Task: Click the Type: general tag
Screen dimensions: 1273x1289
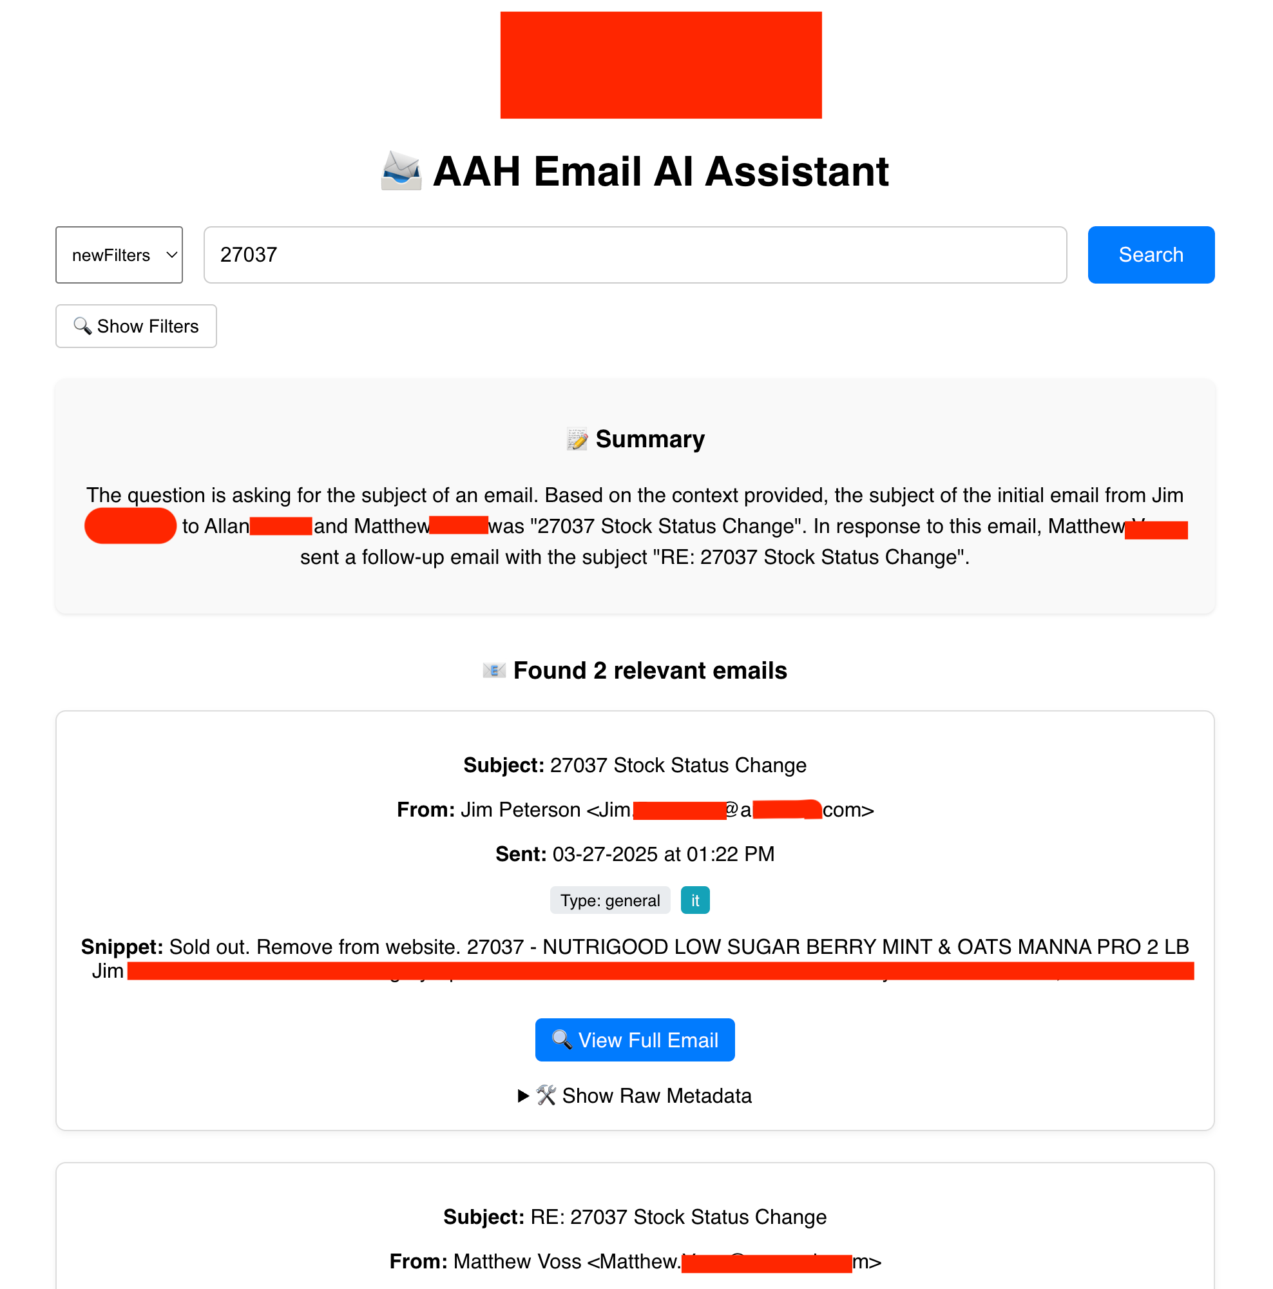Action: (609, 900)
